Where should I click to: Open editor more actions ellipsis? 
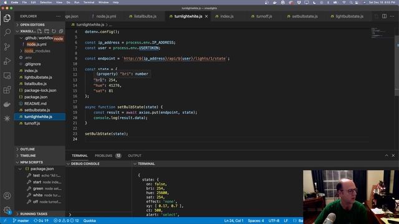(x=392, y=16)
